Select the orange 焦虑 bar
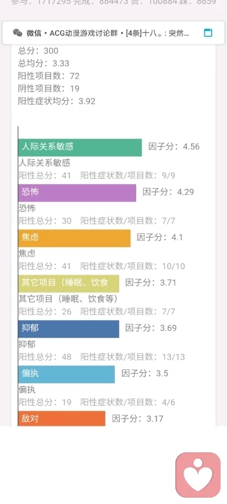This screenshot has height=504, width=227. [x=74, y=238]
